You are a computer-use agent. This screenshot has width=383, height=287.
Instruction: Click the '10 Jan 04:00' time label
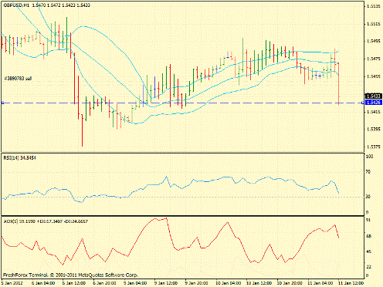[229, 283]
